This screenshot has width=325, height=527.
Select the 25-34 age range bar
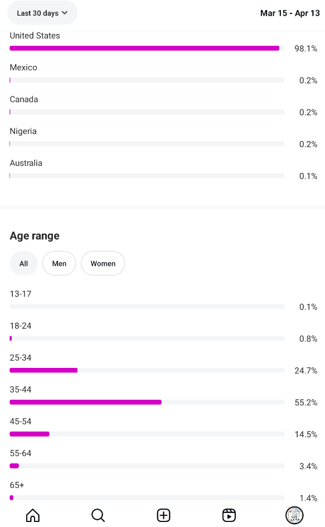(x=147, y=370)
